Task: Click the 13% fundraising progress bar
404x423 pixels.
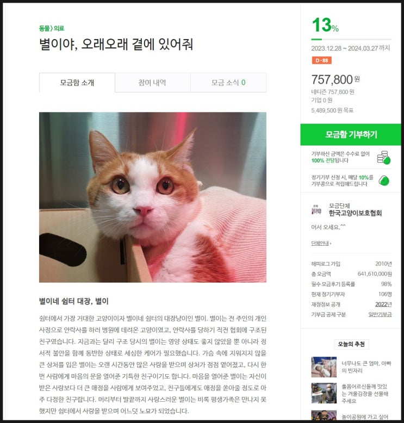Action: tap(351, 39)
